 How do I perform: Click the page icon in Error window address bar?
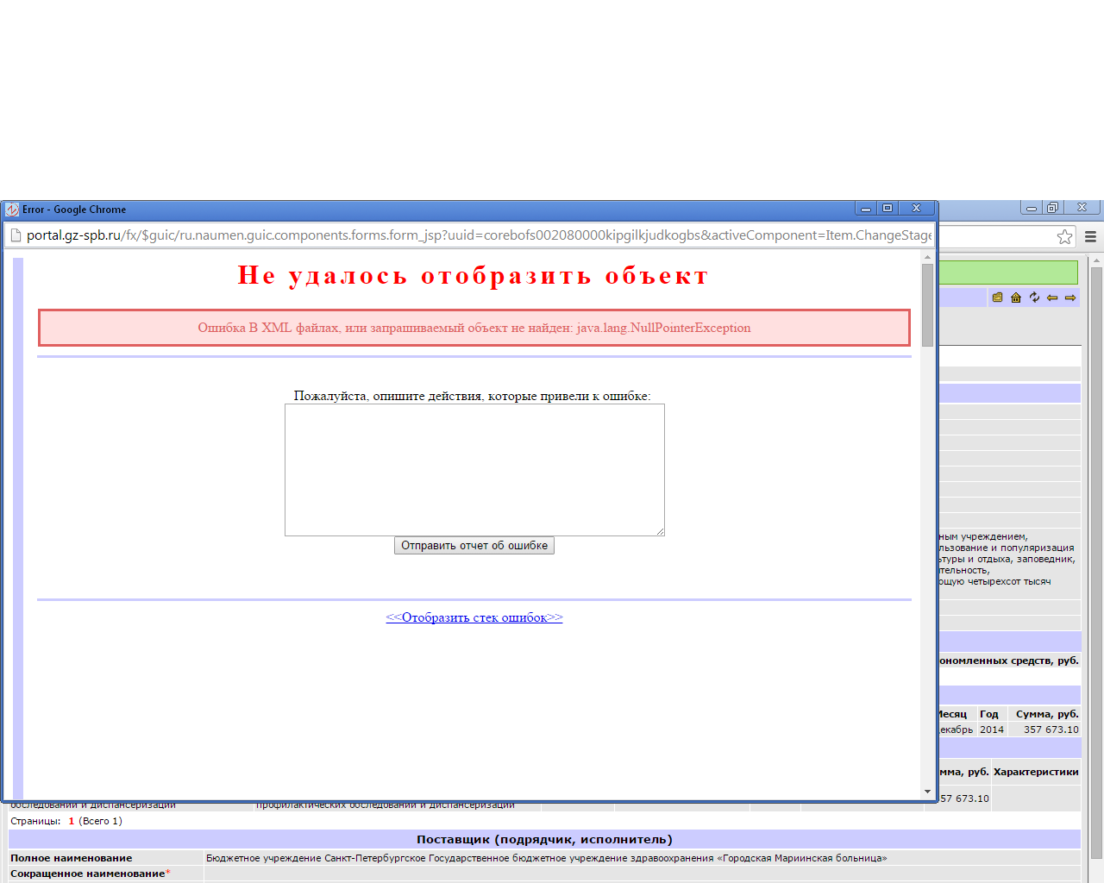click(x=16, y=235)
